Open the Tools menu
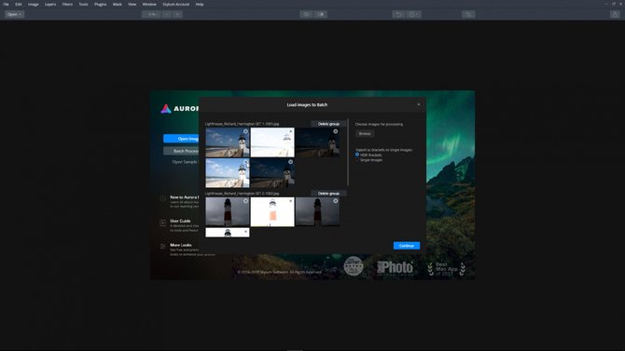The height and width of the screenshot is (351, 625). point(83,5)
